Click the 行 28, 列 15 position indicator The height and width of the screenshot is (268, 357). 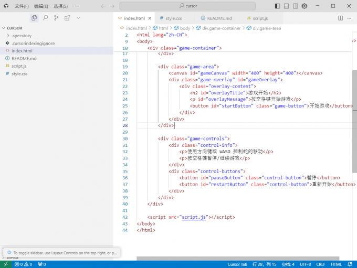(x=264, y=264)
